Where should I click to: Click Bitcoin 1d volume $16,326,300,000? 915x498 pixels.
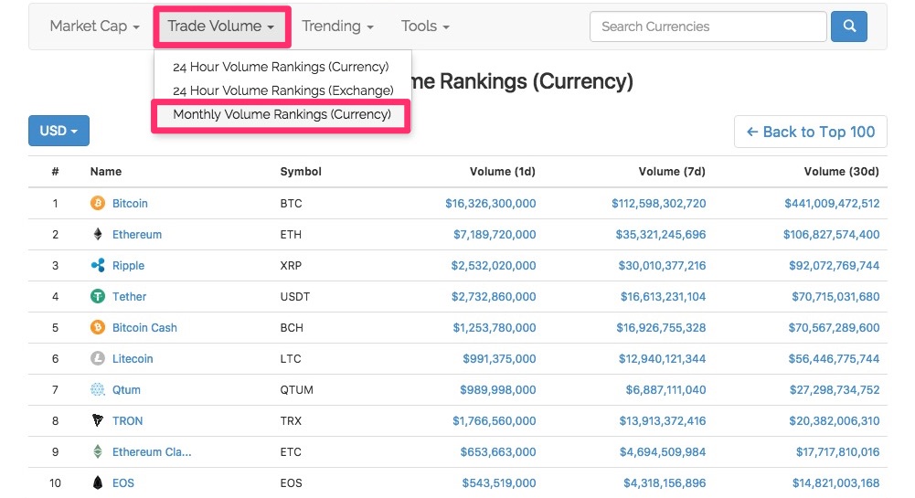(491, 204)
